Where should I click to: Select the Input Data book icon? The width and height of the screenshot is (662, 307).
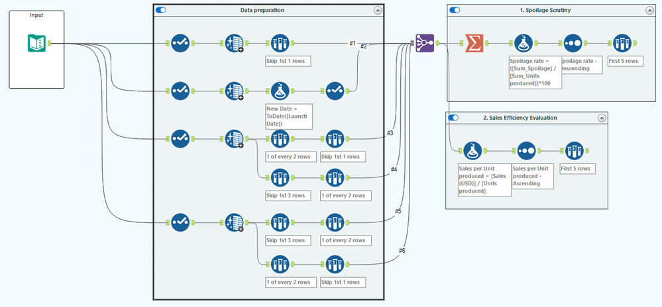tap(36, 43)
